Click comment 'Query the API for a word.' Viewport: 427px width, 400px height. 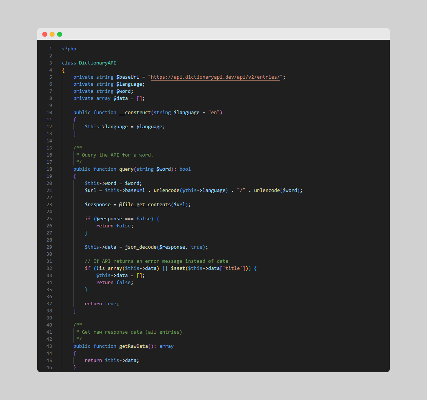pyautogui.click(x=117, y=155)
